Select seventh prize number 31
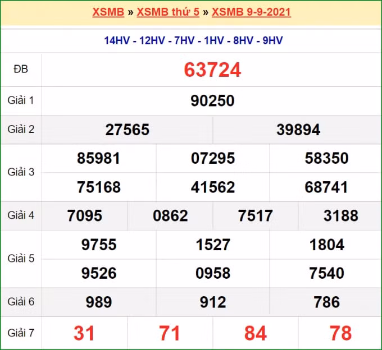This screenshot has width=382, height=350. 84,333
